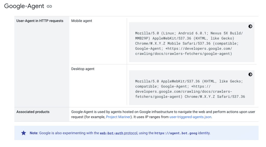
Task: Select the "User-Agent in HTTP requests" row header
Action: click(x=40, y=21)
